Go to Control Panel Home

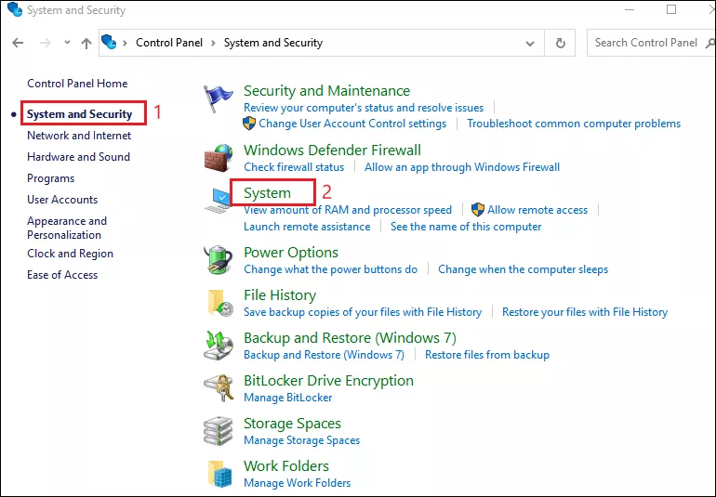(77, 84)
